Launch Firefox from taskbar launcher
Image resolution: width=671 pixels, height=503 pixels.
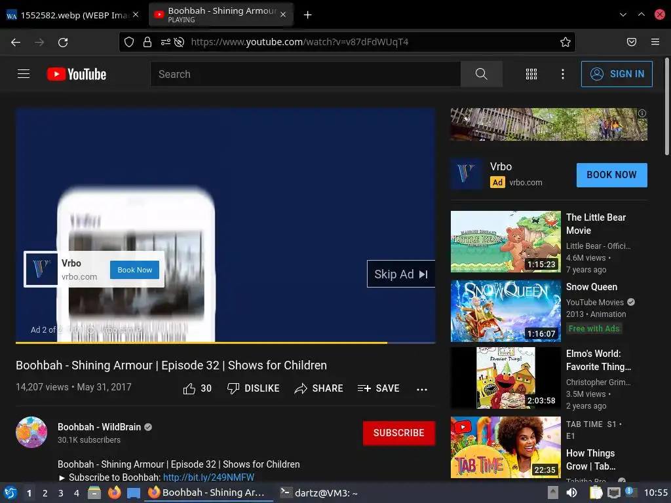114,493
